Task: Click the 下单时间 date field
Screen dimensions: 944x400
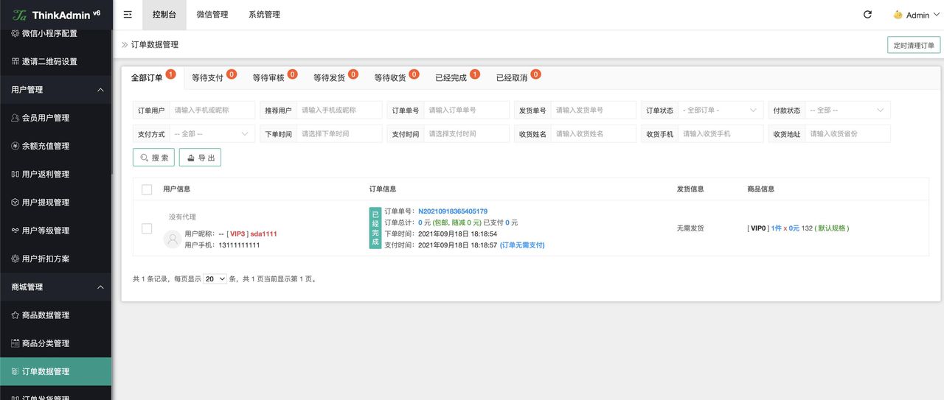Action: (339, 134)
